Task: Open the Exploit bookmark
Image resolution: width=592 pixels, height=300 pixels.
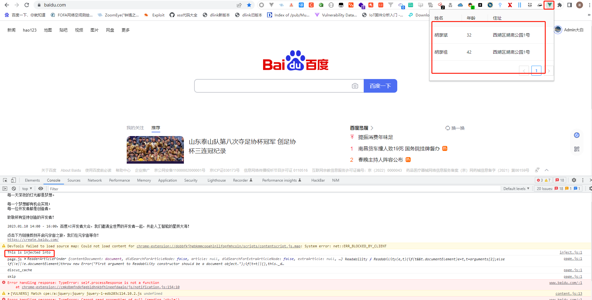Action: [x=154, y=15]
